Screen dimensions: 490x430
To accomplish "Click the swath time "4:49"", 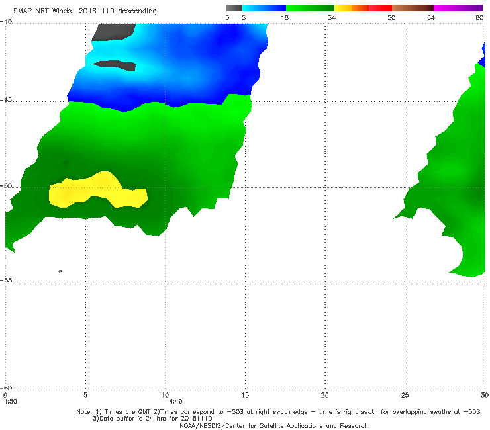I will coord(175,402).
